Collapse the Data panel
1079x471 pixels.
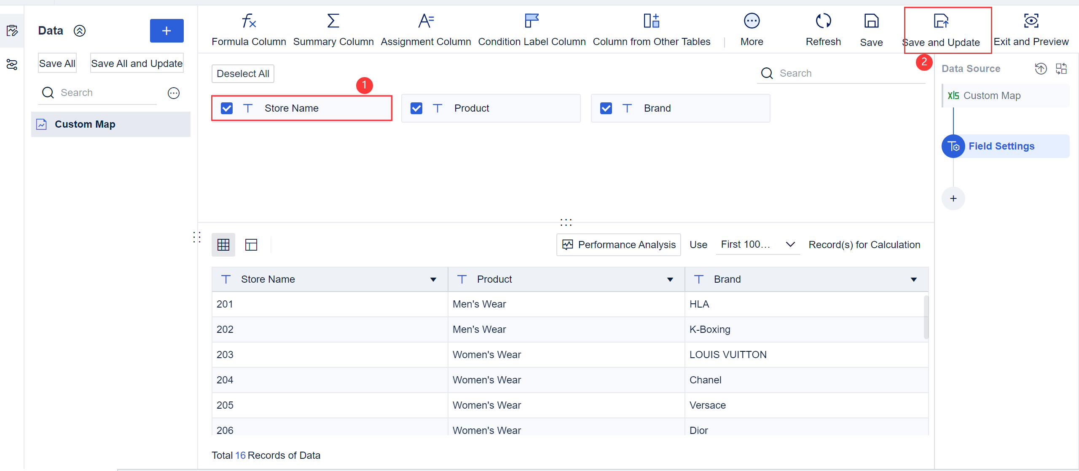79,30
